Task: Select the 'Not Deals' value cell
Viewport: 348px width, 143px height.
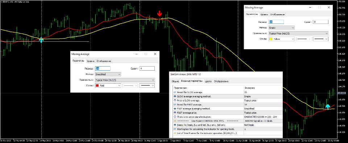Action: click(263, 125)
